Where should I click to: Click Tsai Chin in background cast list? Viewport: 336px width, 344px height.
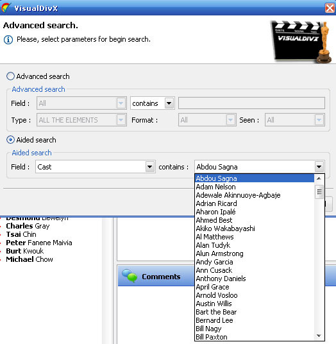coord(21,234)
